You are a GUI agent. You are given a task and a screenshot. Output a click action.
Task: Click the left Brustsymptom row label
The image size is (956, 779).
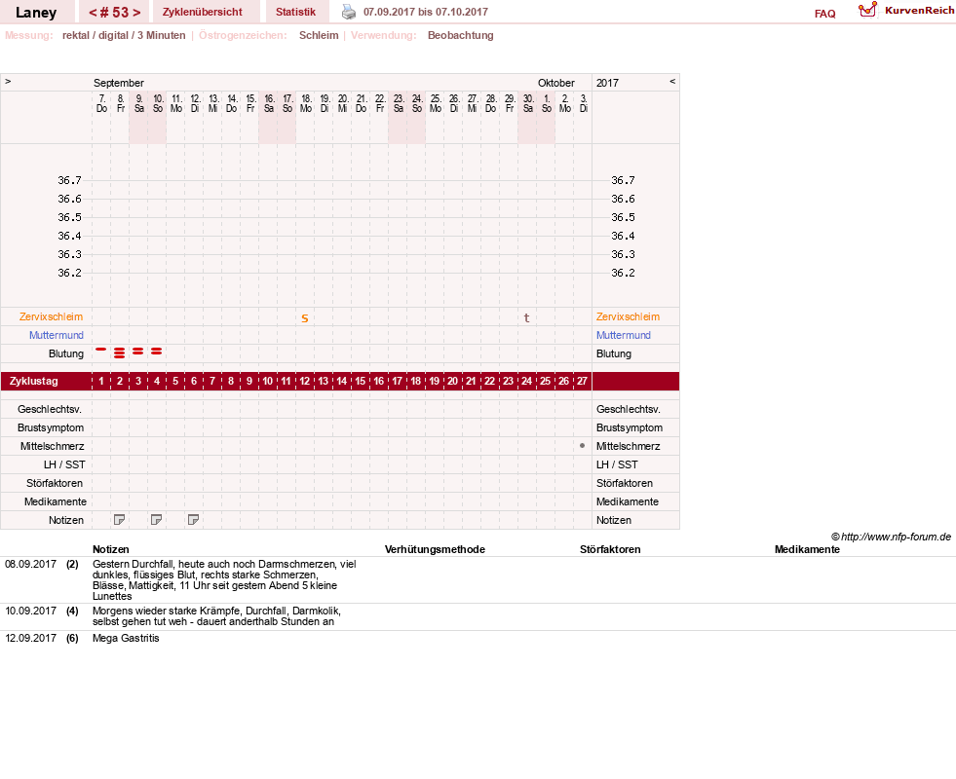(x=51, y=427)
